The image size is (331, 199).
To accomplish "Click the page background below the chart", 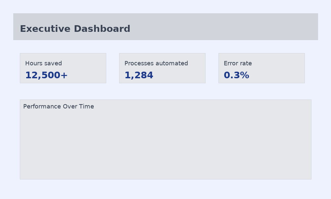I will (x=165, y=189).
